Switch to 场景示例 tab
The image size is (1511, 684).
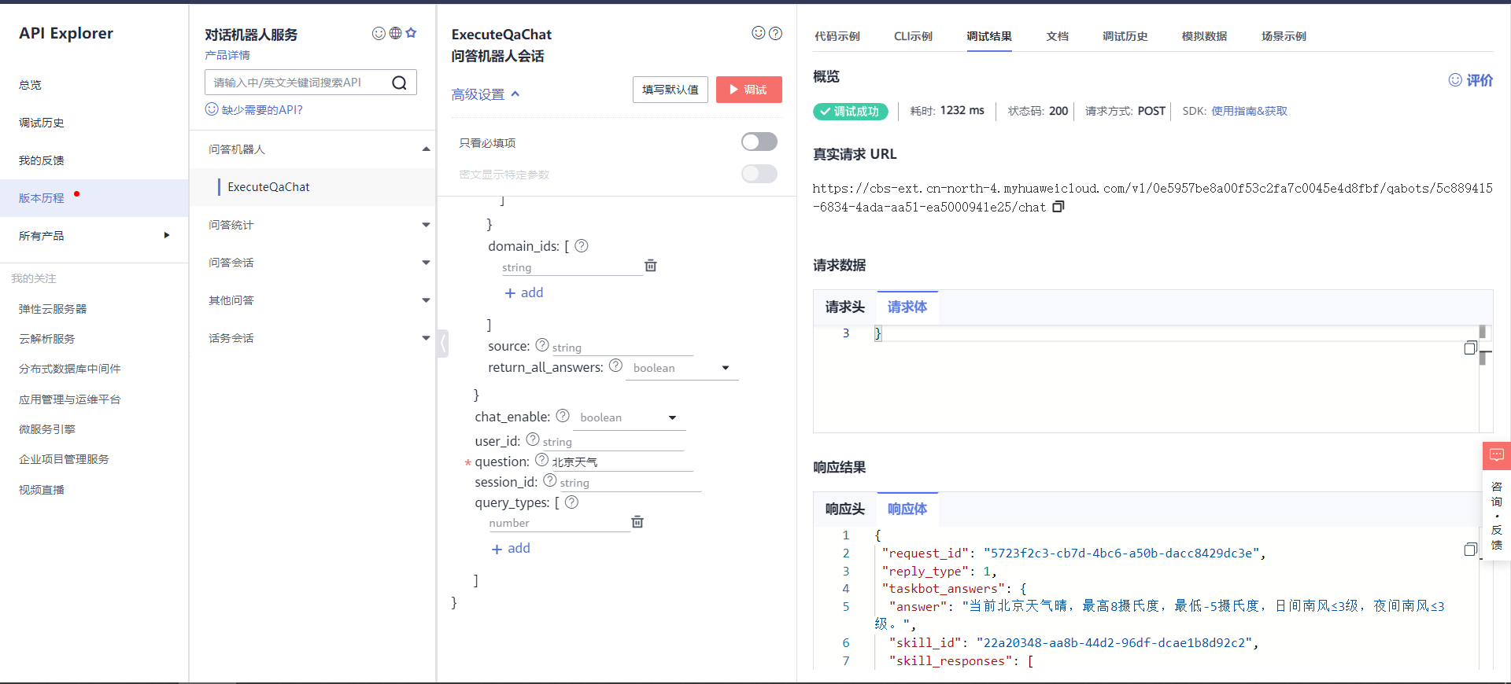click(x=1284, y=36)
